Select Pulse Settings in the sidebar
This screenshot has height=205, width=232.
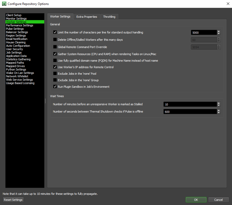(15, 29)
